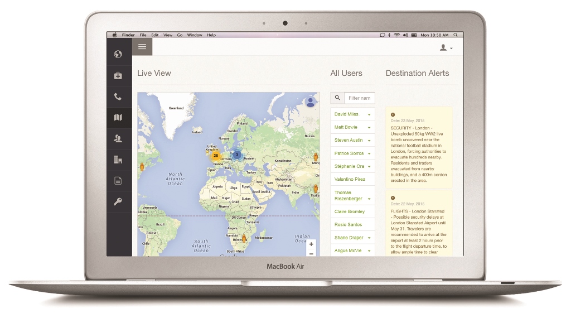The image size is (571, 323).
Task: Select Claire Bromley in the users list
Action: pyautogui.click(x=349, y=212)
